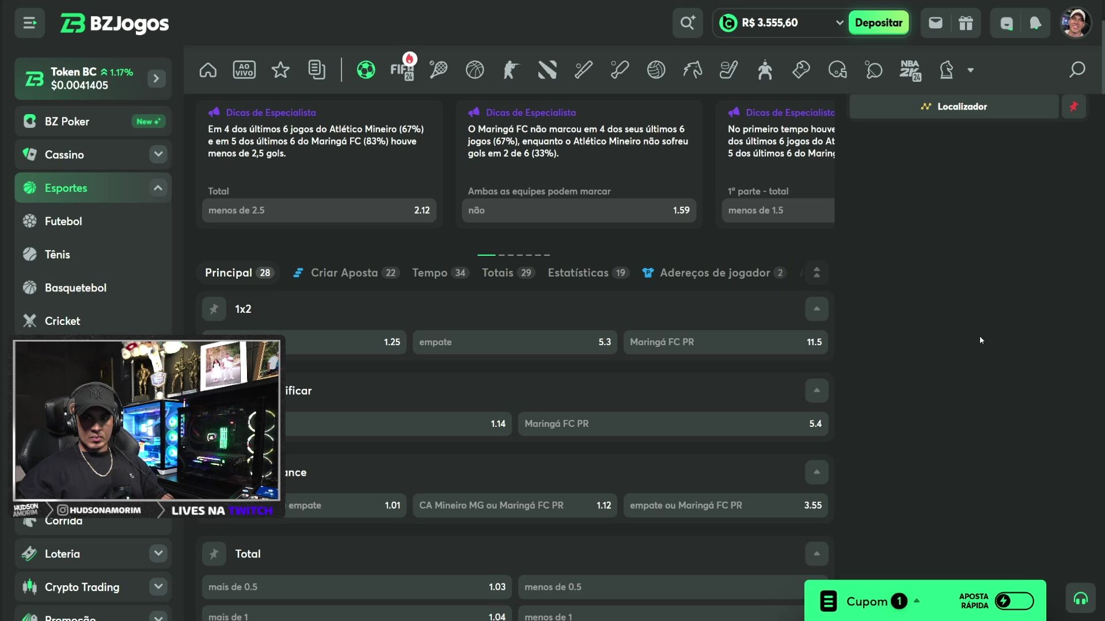Screen dimensions: 1105x621
Task: Open the Localizador panel button
Action: (x=954, y=107)
